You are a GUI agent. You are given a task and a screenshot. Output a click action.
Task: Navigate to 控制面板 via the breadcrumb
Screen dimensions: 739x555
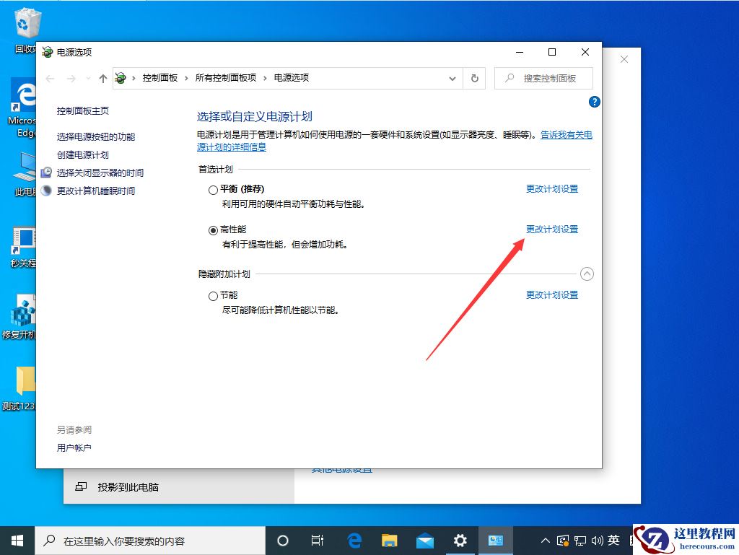[160, 77]
